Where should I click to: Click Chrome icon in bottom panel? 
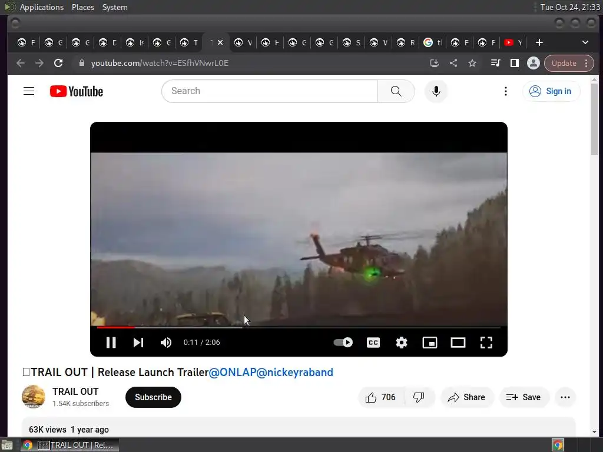coord(558,445)
